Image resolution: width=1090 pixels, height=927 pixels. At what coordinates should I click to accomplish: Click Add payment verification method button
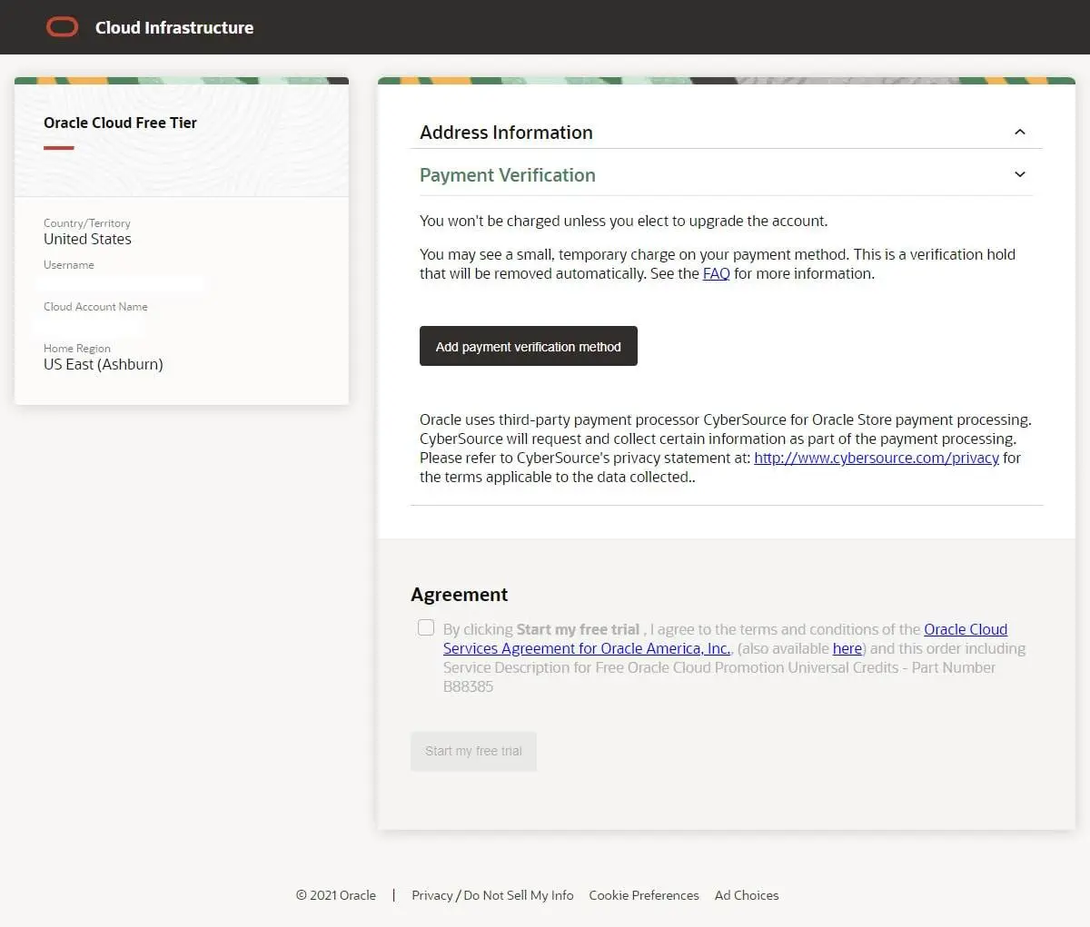[529, 346]
